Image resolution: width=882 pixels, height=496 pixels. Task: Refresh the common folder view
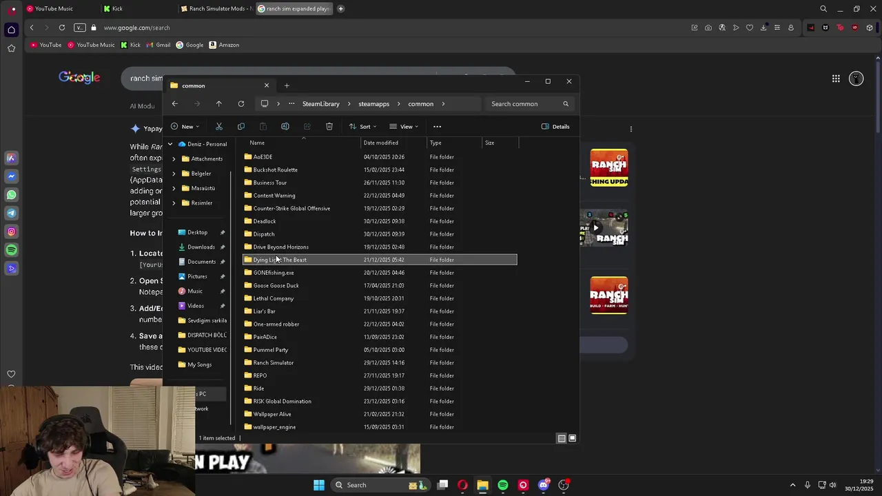[x=241, y=103]
